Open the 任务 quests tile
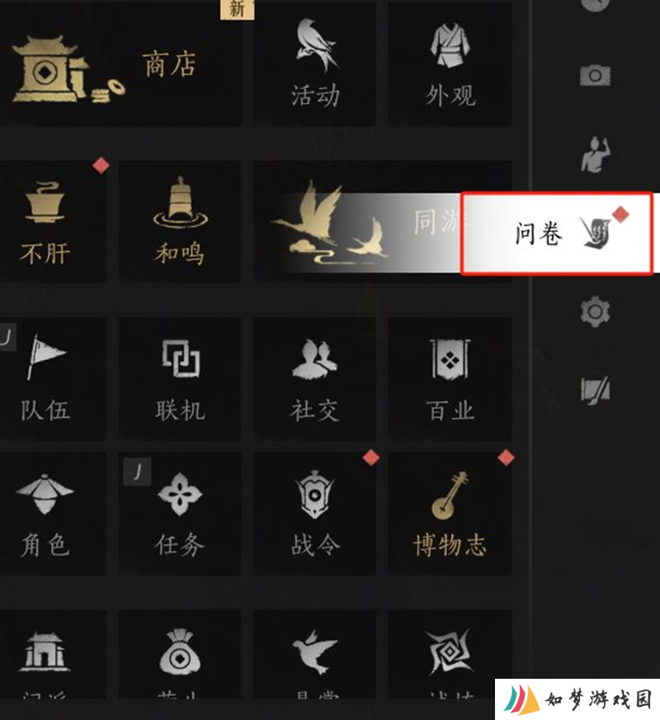 click(180, 513)
